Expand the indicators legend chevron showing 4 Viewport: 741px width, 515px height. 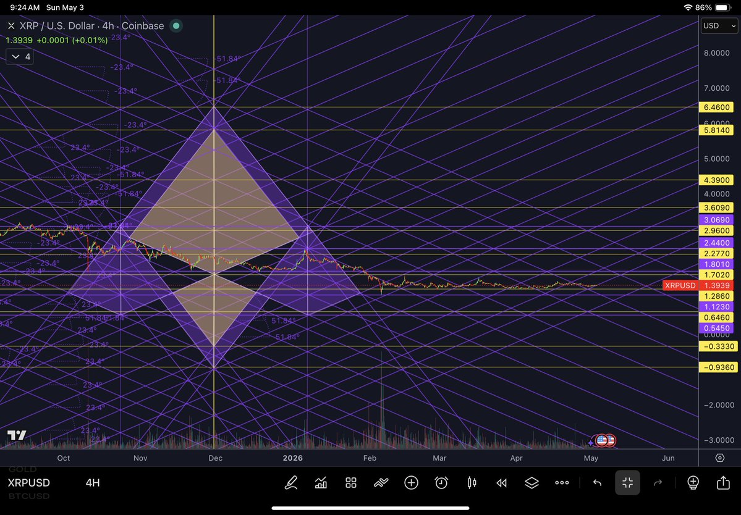point(20,57)
